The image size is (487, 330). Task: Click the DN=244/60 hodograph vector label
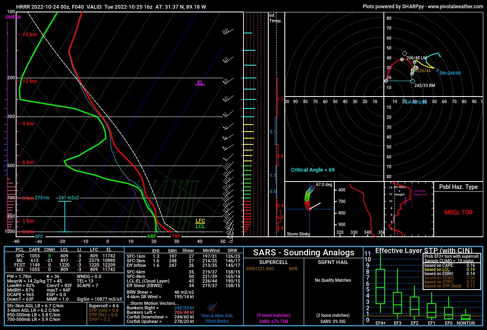pyautogui.click(x=450, y=73)
